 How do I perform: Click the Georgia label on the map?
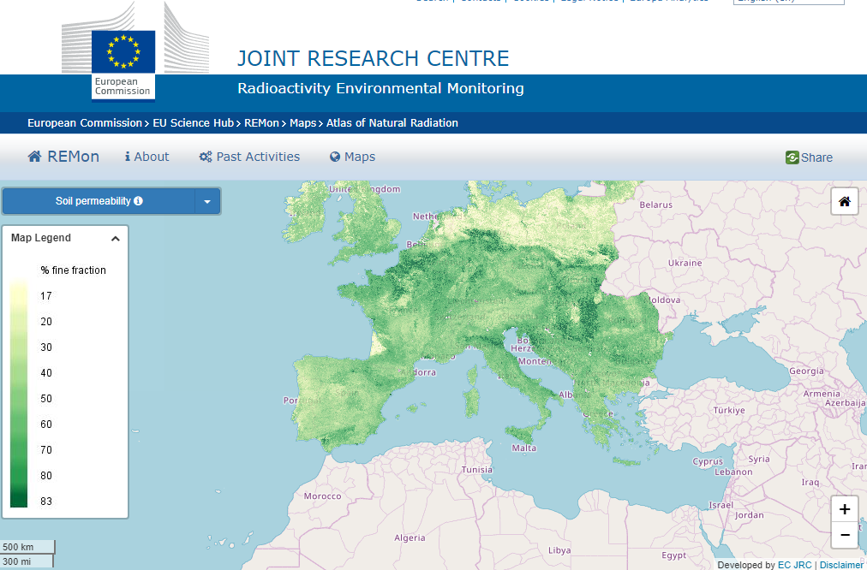point(806,371)
